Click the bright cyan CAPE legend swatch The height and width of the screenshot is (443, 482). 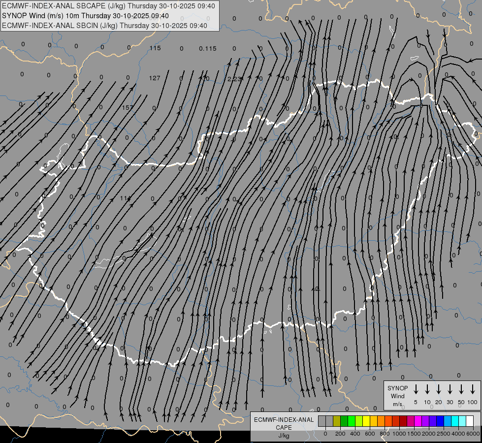click(x=454, y=421)
